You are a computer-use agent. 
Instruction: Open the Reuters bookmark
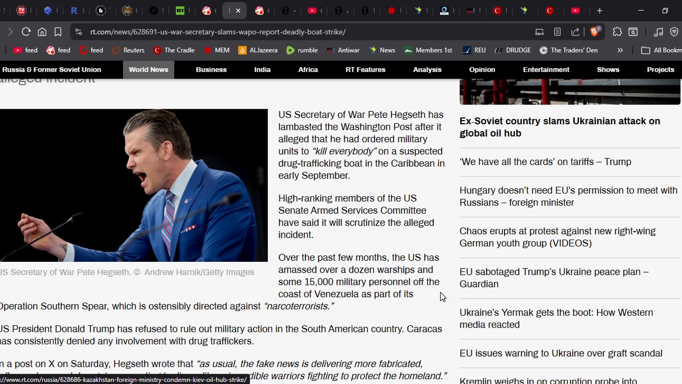(x=128, y=50)
